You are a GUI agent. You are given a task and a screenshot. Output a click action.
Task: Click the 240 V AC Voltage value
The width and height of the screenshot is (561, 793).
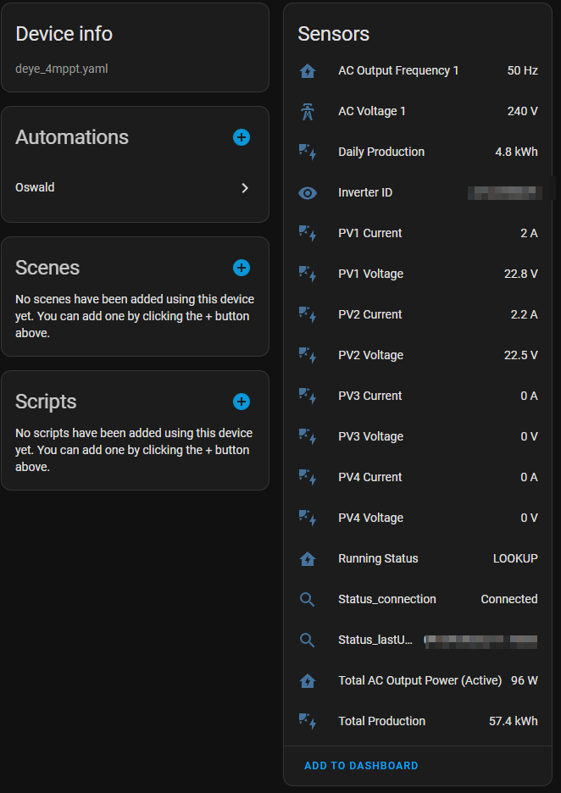point(521,111)
